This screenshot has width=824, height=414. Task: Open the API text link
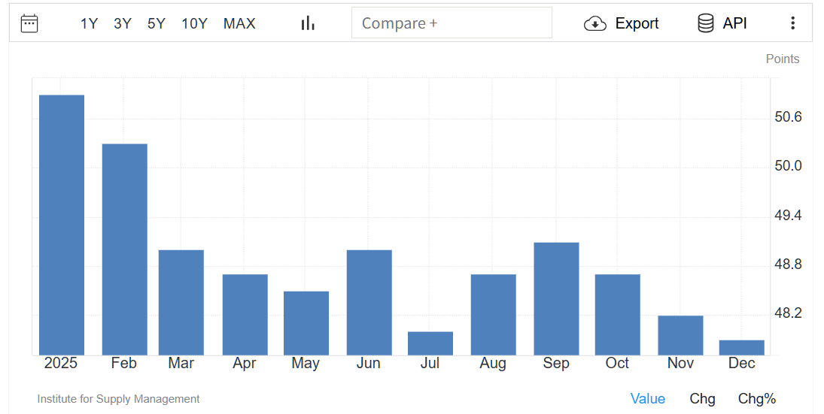click(734, 23)
